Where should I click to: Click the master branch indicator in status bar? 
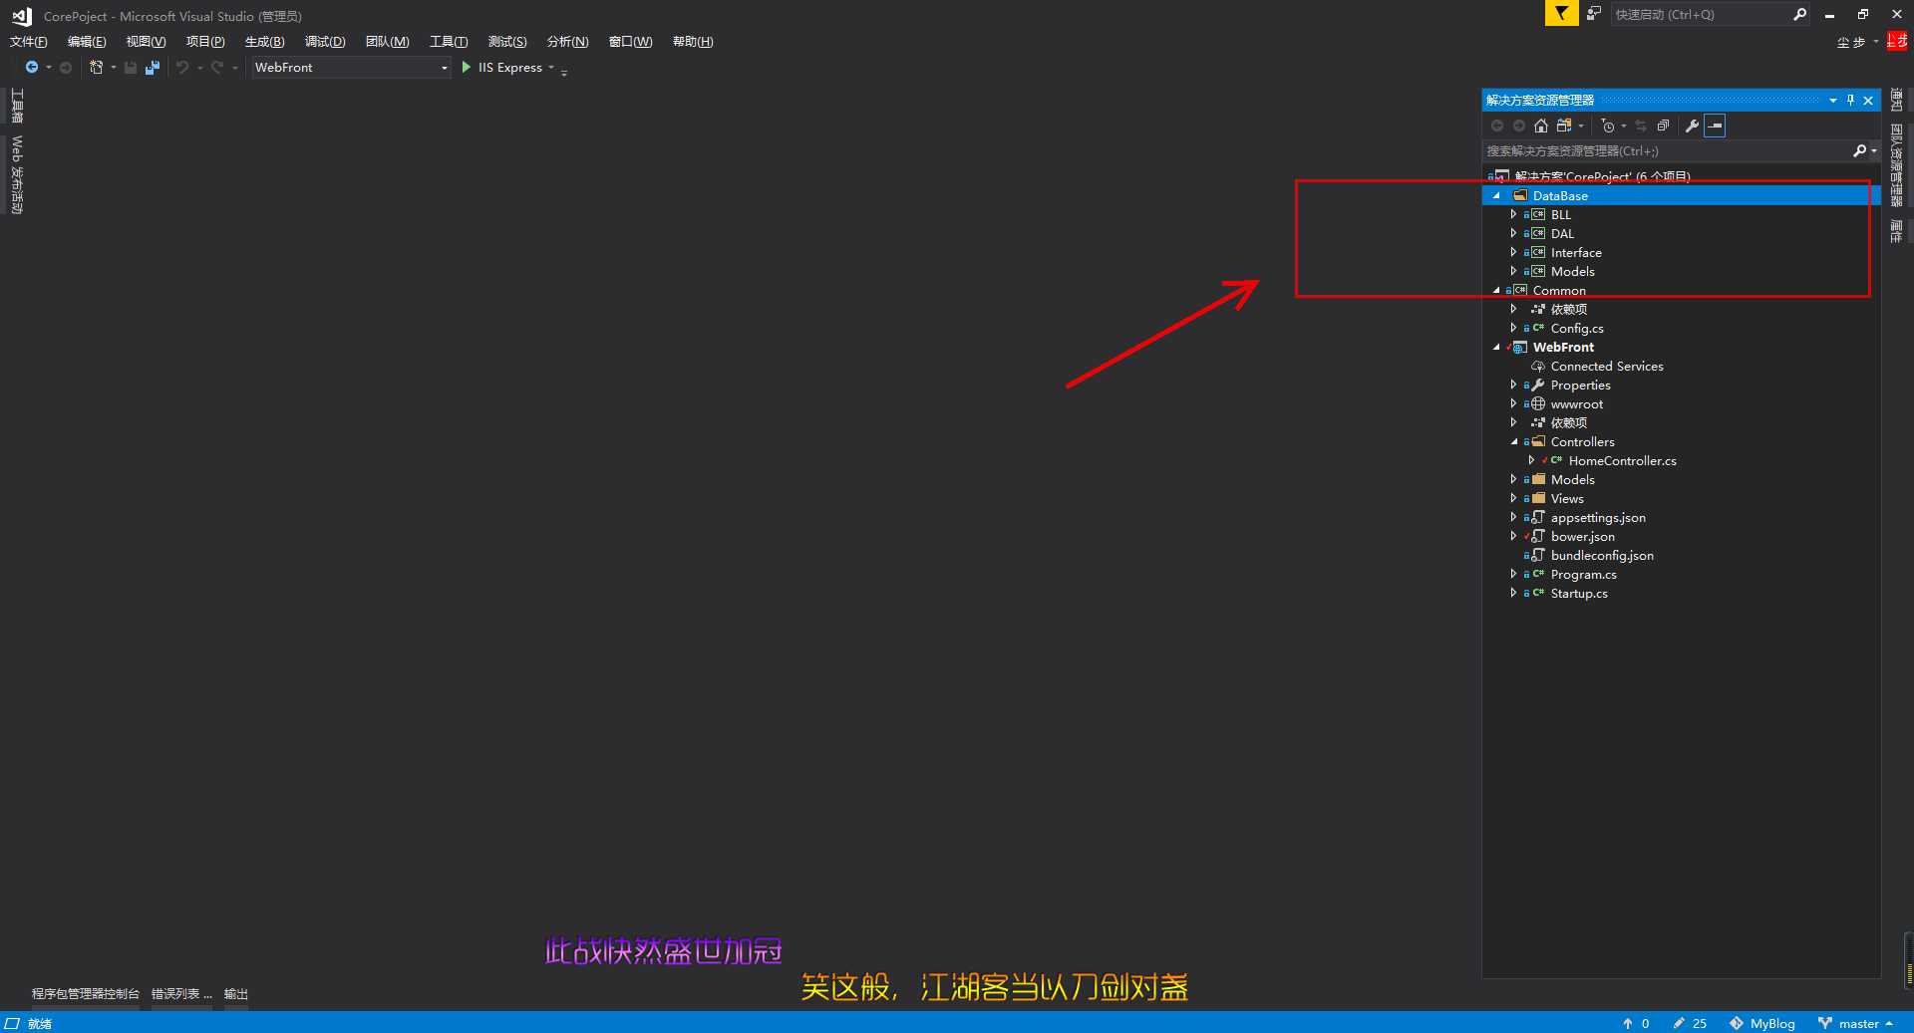tap(1855, 1023)
